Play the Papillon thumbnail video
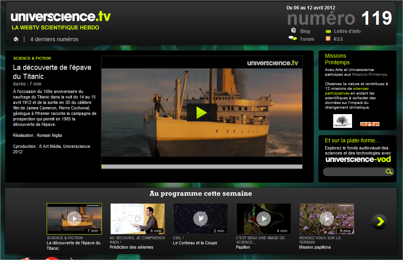The height and width of the screenshot is (260, 403). pyautogui.click(x=264, y=218)
